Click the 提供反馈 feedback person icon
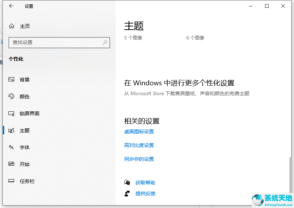This screenshot has height=208, width=294. click(127, 193)
